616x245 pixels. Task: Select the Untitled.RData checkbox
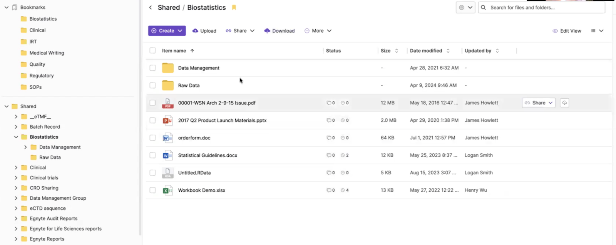point(153,173)
